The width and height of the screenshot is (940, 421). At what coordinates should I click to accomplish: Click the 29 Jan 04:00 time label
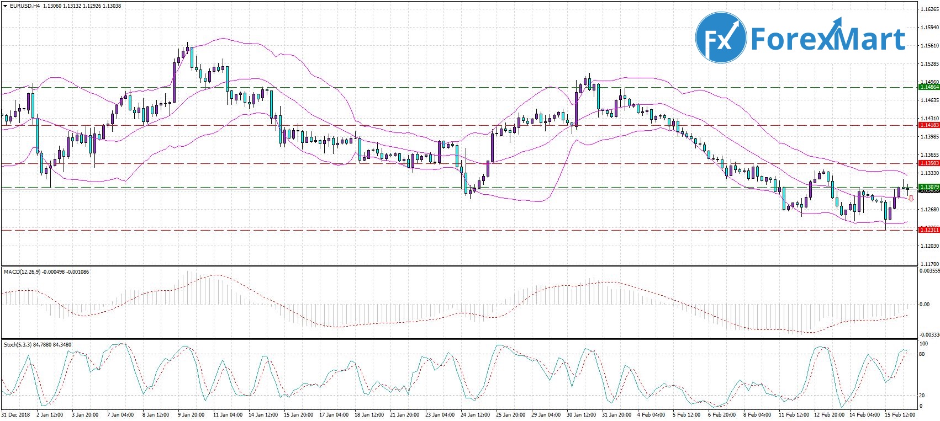pos(546,414)
